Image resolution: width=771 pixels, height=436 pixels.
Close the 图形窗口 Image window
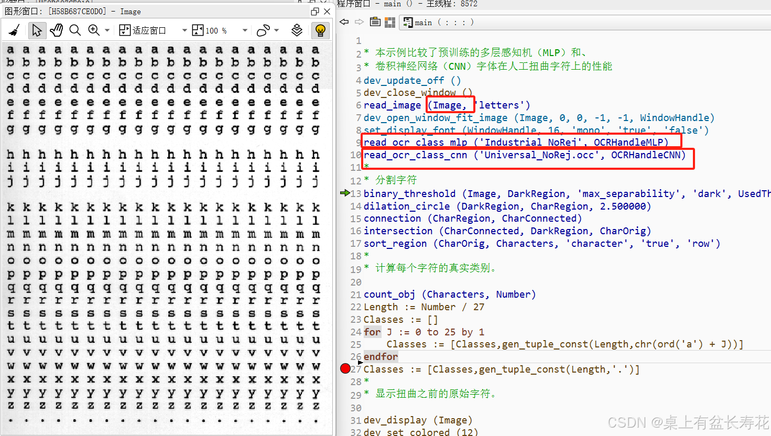click(327, 11)
